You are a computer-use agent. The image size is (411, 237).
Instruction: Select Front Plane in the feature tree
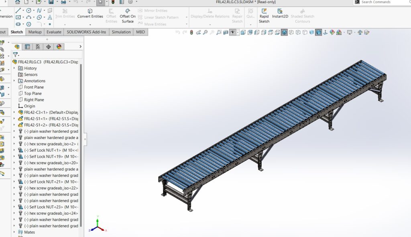[x=34, y=87]
